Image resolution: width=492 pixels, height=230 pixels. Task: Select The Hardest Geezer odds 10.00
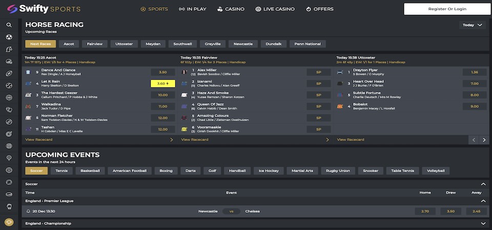click(x=163, y=95)
